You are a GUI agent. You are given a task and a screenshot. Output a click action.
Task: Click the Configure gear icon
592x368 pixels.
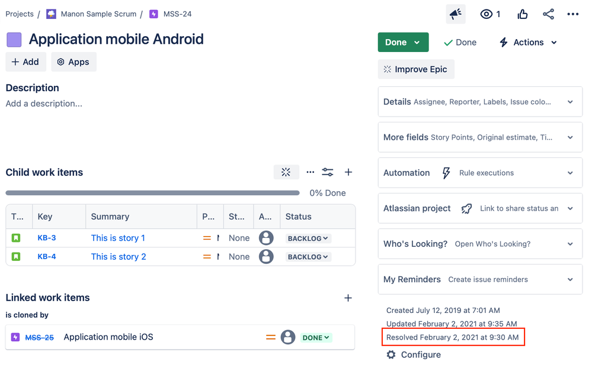(391, 355)
